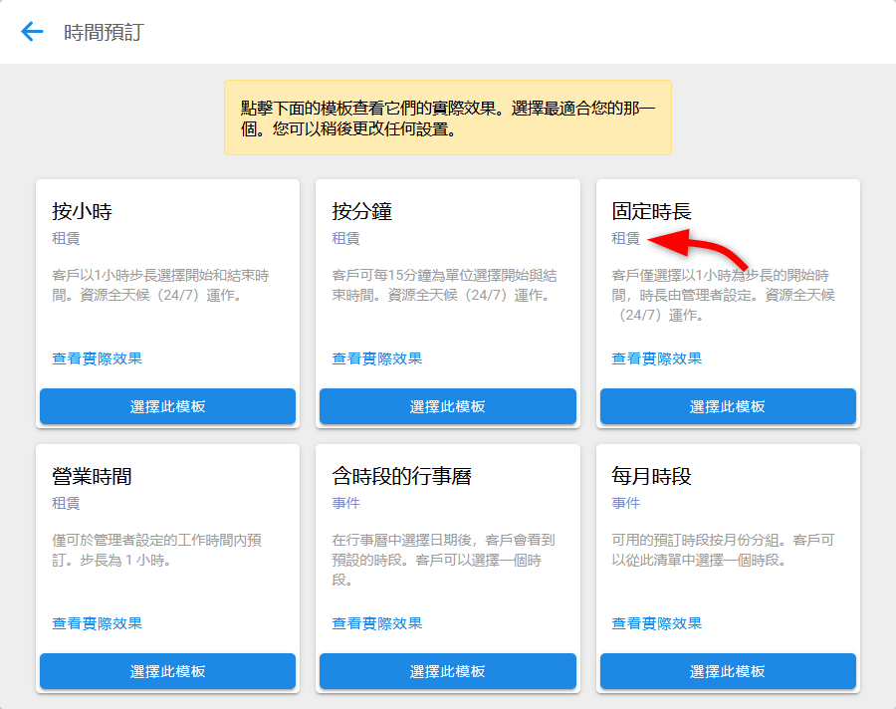The width and height of the screenshot is (896, 709).
Task: Click the yellow template instruction banner
Action: point(447,118)
